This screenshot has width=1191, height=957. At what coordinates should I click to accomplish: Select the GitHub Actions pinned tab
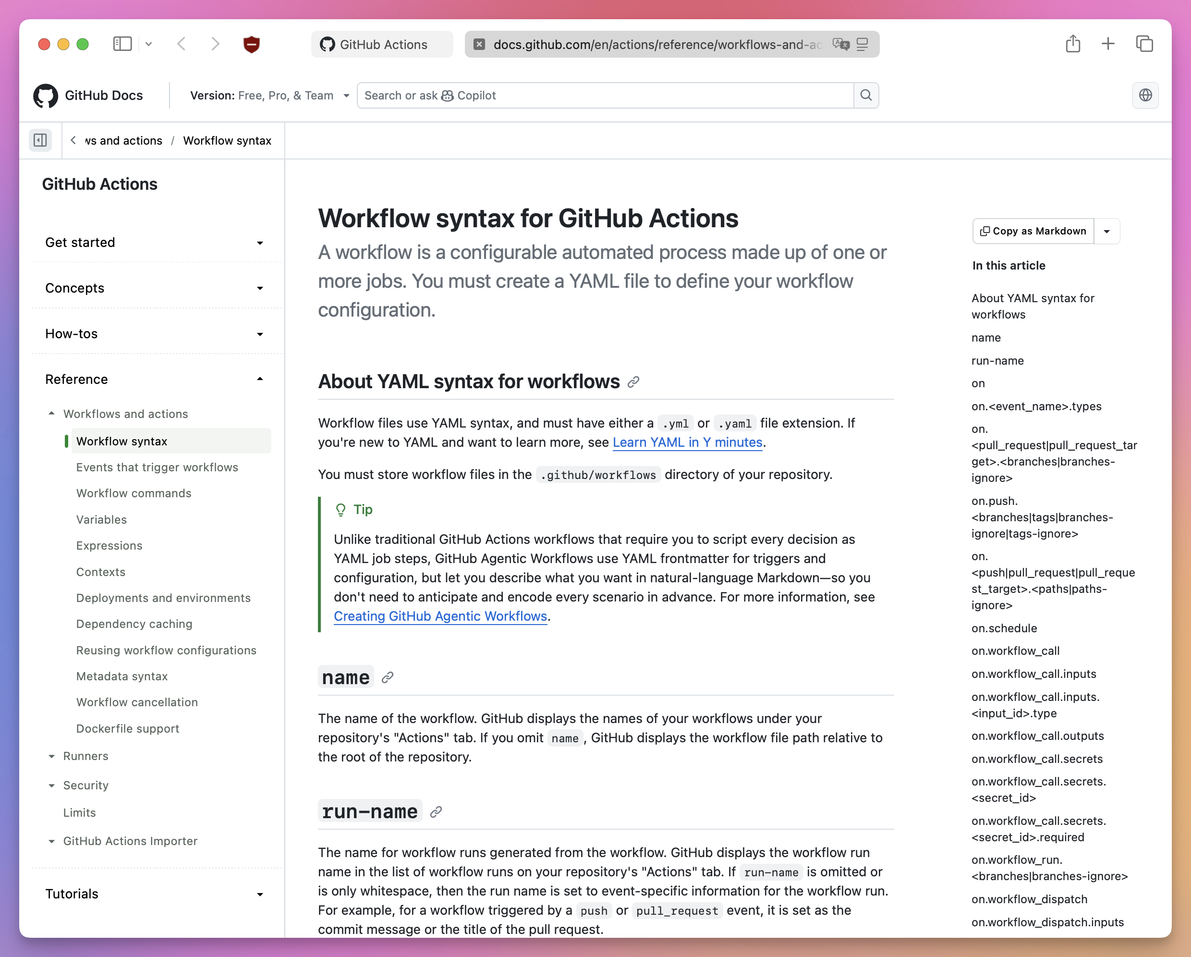pos(382,44)
